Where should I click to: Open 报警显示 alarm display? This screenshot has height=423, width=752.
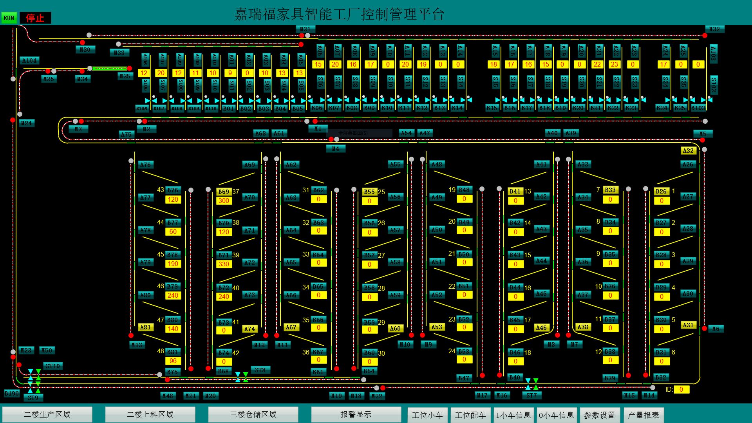pos(356,414)
